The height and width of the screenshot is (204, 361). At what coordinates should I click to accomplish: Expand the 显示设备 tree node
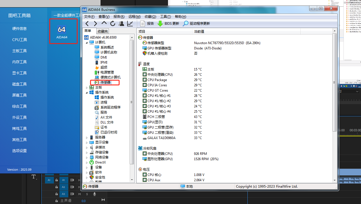click(87, 142)
